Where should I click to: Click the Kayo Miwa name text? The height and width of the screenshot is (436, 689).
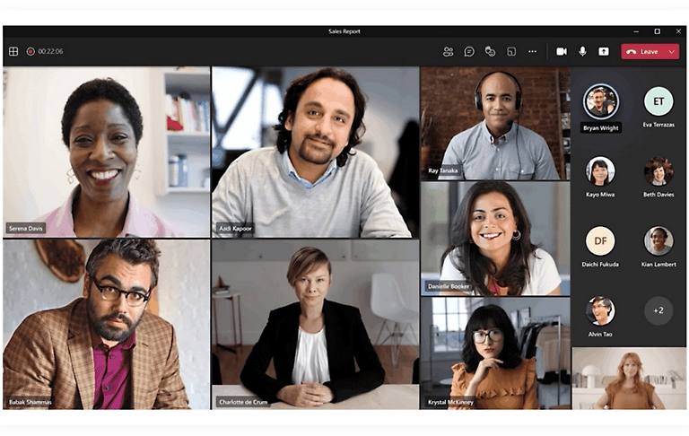pyautogui.click(x=600, y=195)
